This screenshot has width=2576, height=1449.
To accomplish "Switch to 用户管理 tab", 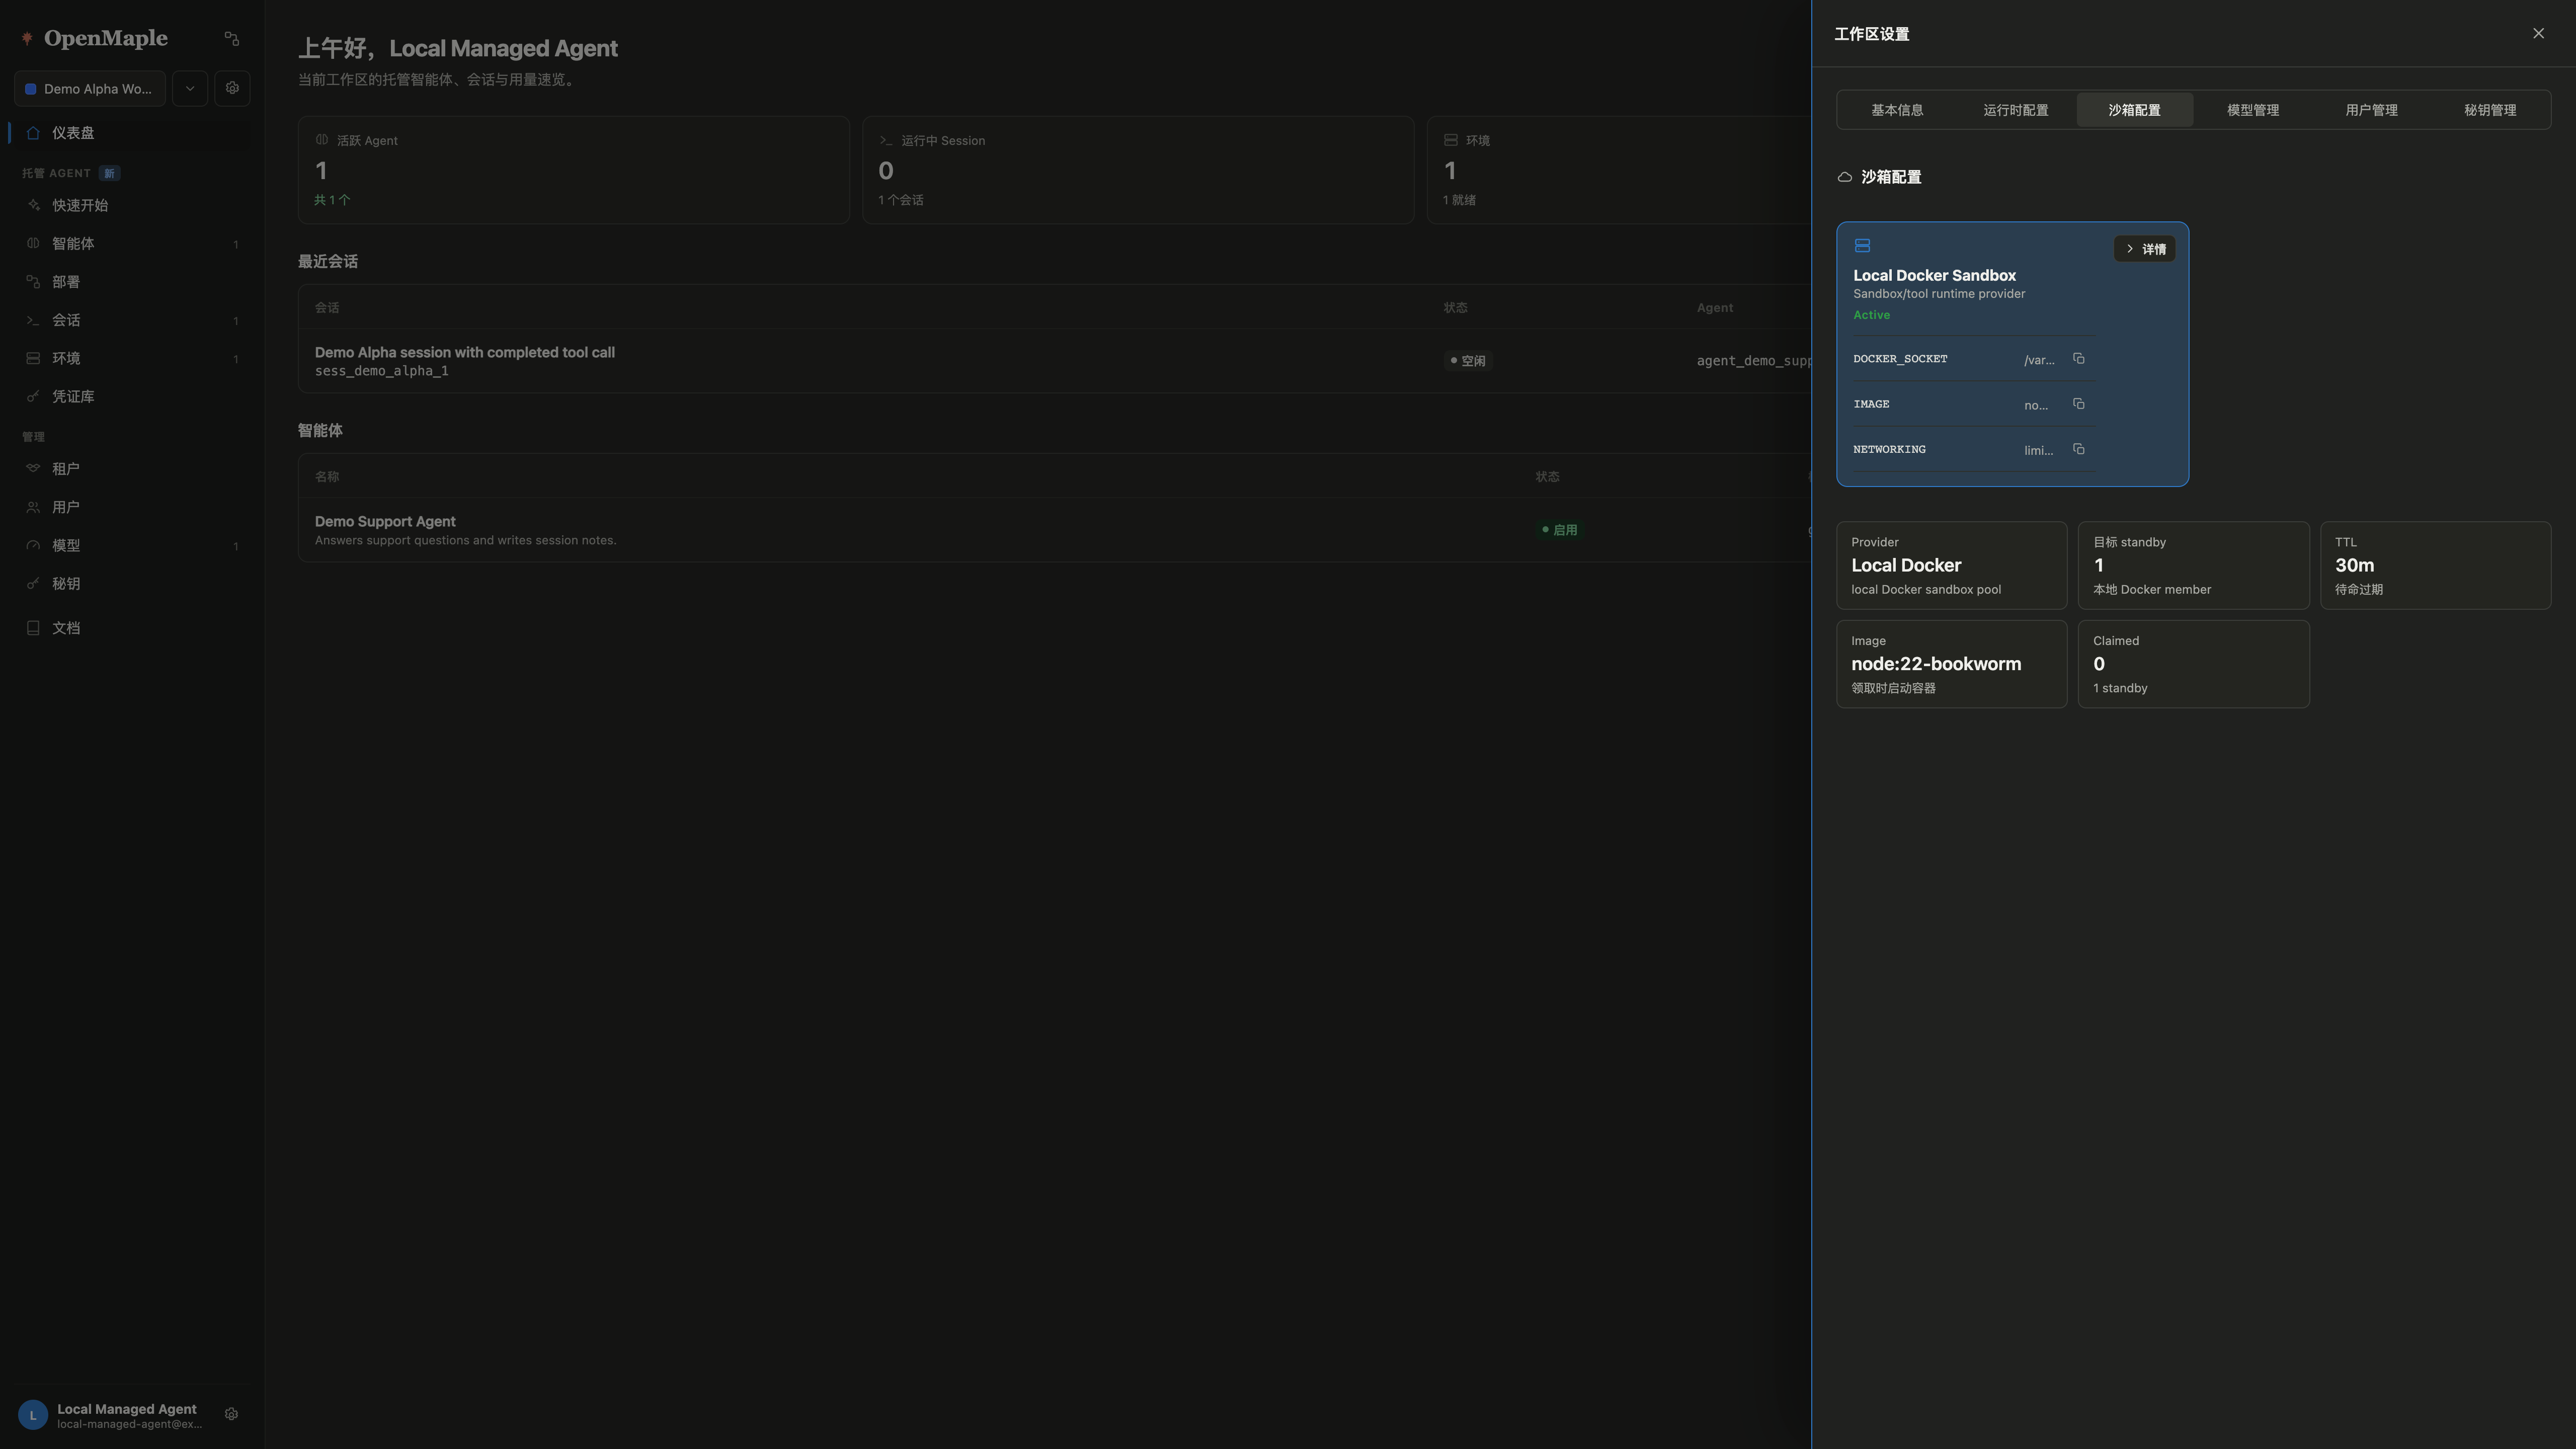I will click(2371, 110).
